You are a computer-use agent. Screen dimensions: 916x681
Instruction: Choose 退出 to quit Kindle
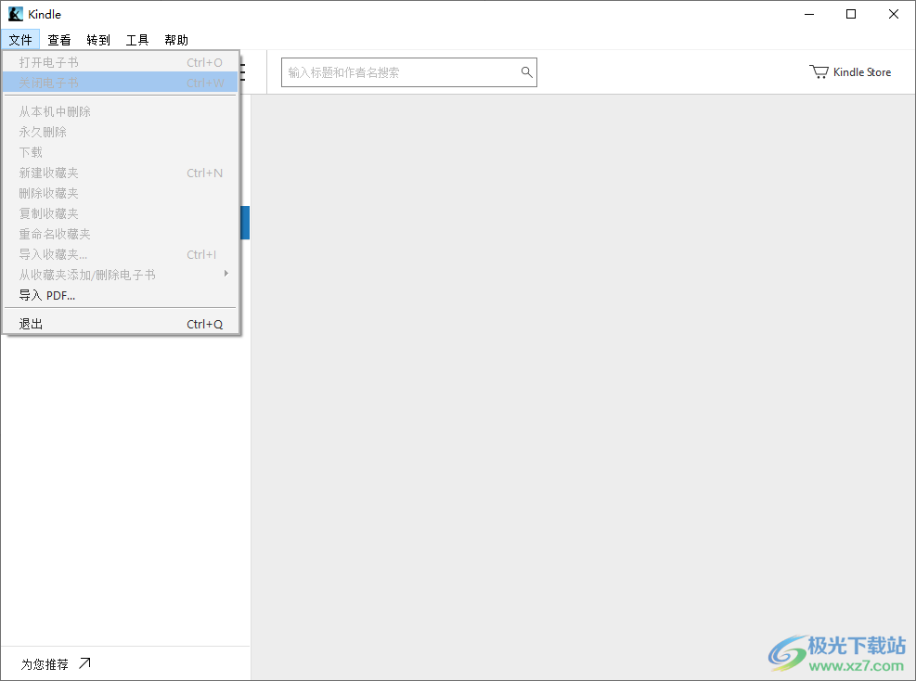coord(121,324)
